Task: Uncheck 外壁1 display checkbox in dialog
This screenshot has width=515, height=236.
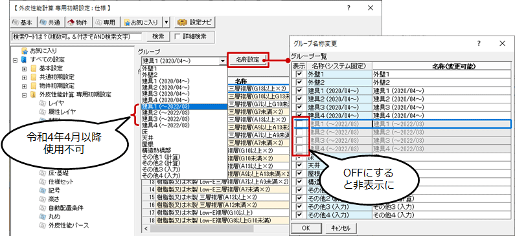Action: [x=299, y=74]
